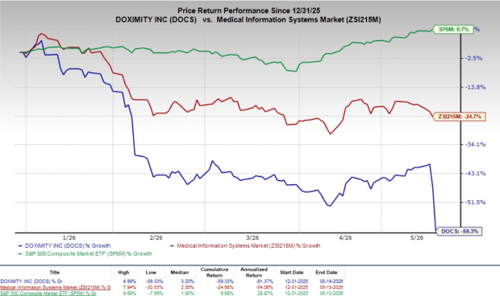This screenshot has height=296, width=500.
Task: Click the Annualized Return column header
Action: point(254,273)
